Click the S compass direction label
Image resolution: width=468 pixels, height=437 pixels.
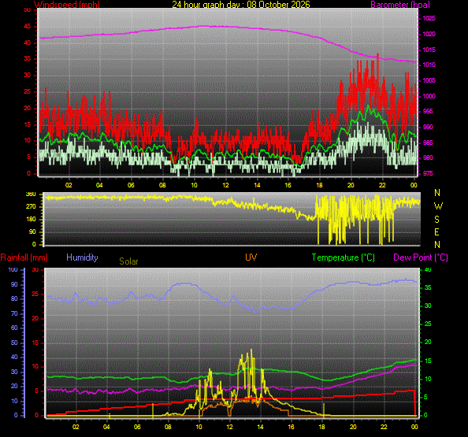[437, 220]
